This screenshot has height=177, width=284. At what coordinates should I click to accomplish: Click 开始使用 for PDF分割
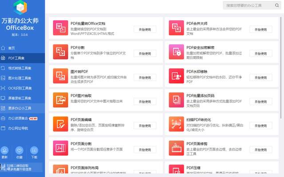click(145, 54)
